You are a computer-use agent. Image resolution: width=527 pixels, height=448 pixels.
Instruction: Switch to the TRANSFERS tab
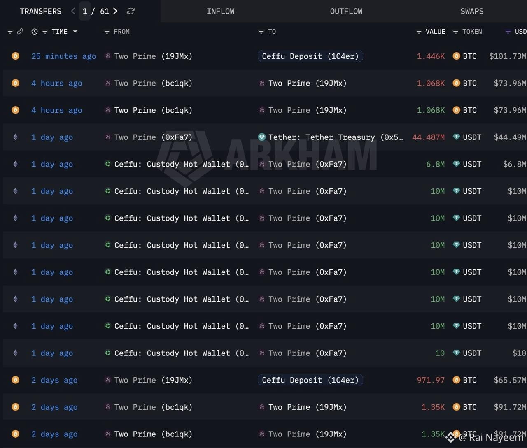[40, 11]
